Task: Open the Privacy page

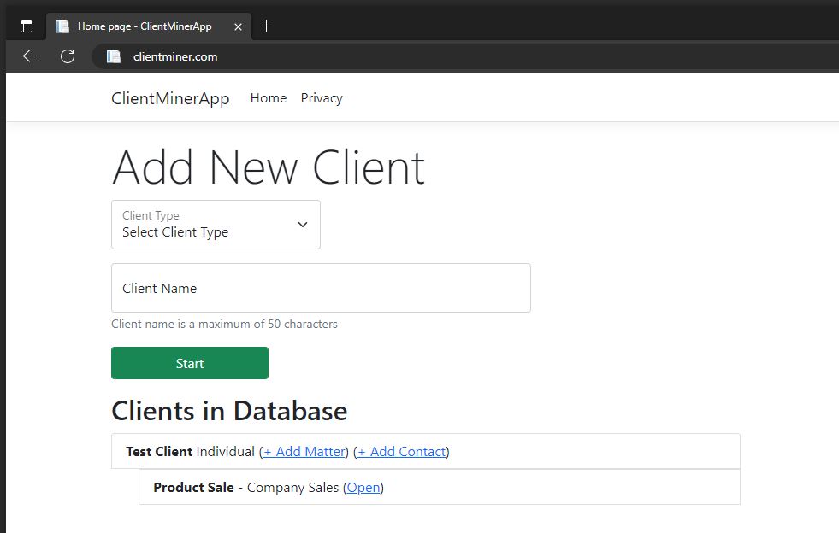Action: click(321, 98)
